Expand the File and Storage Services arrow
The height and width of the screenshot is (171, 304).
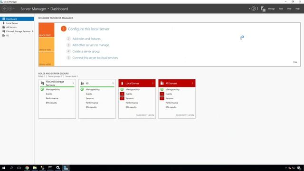click(33, 31)
